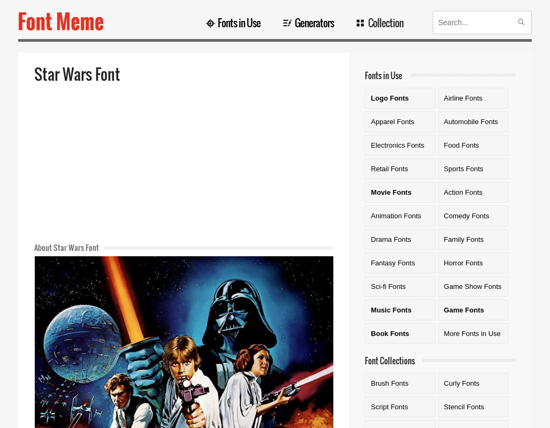Click the Fonts in Use target icon
This screenshot has width=550, height=428.
pos(210,24)
